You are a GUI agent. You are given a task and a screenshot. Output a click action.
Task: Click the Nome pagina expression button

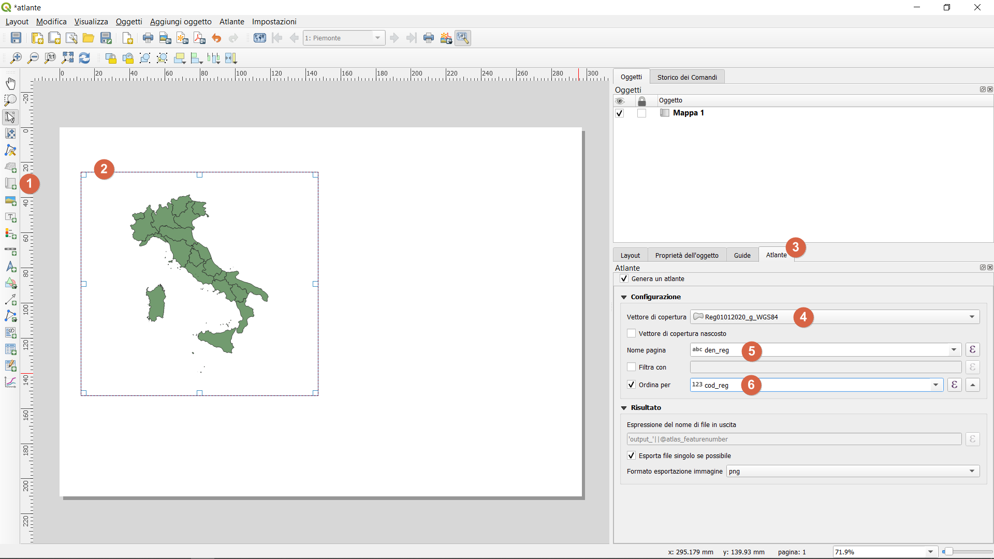coord(972,350)
